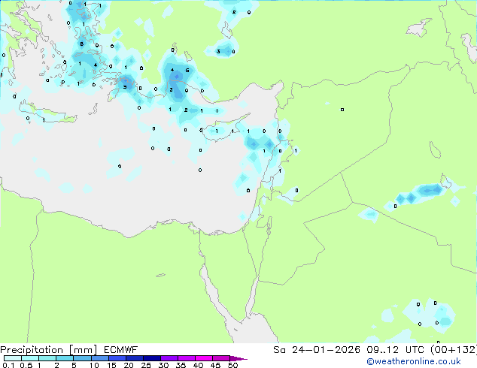This screenshot has width=477, height=368.
Task: Select the 15–20 mm legend swatch
Action: point(117,358)
